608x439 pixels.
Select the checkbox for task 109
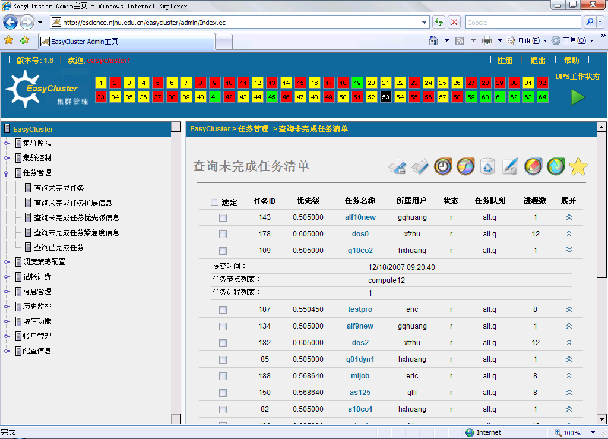point(223,251)
